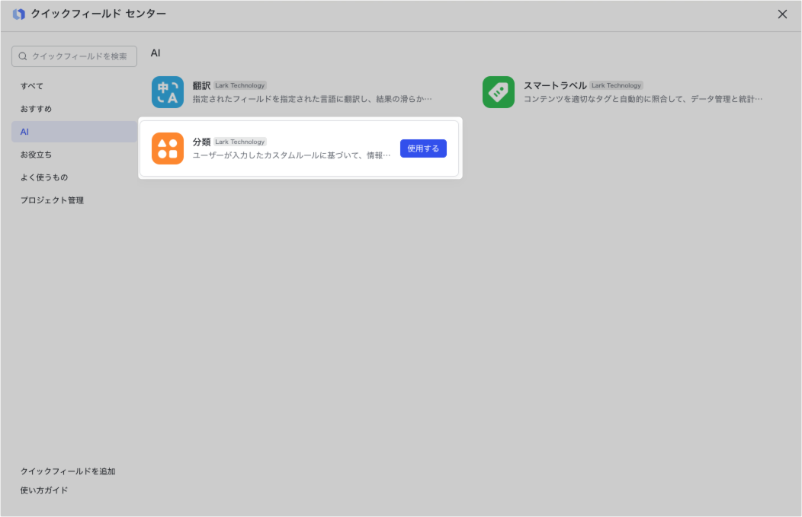Click Lark Technology tag beside 翻訳
Screen dimensions: 802x517
tap(240, 85)
